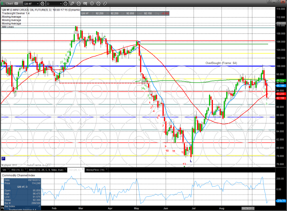Screen dimensions: 287x211
Task: Switch to the RSI (14, C) tab
Action: (x=18, y=170)
